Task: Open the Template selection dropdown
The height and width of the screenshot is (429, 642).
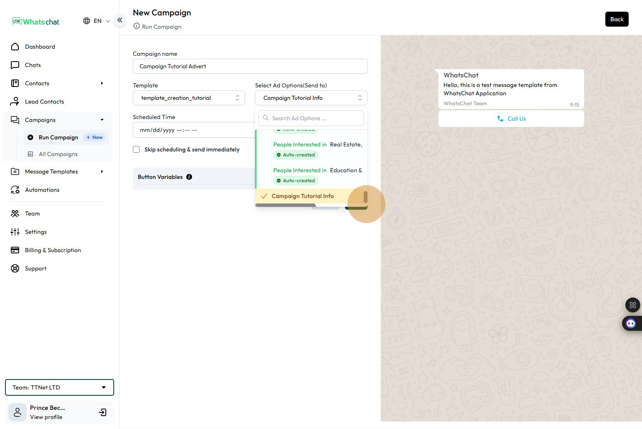Action: (189, 98)
